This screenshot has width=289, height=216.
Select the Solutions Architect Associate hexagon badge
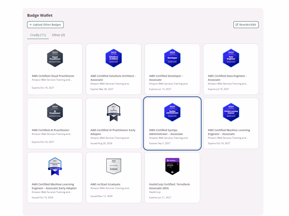113,58
